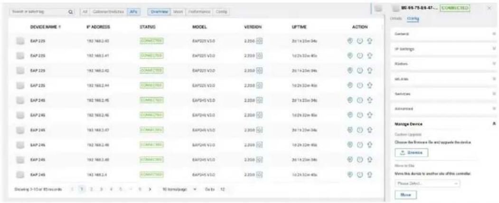Locate the AP at 192.168.2.47

pos(350,129)
